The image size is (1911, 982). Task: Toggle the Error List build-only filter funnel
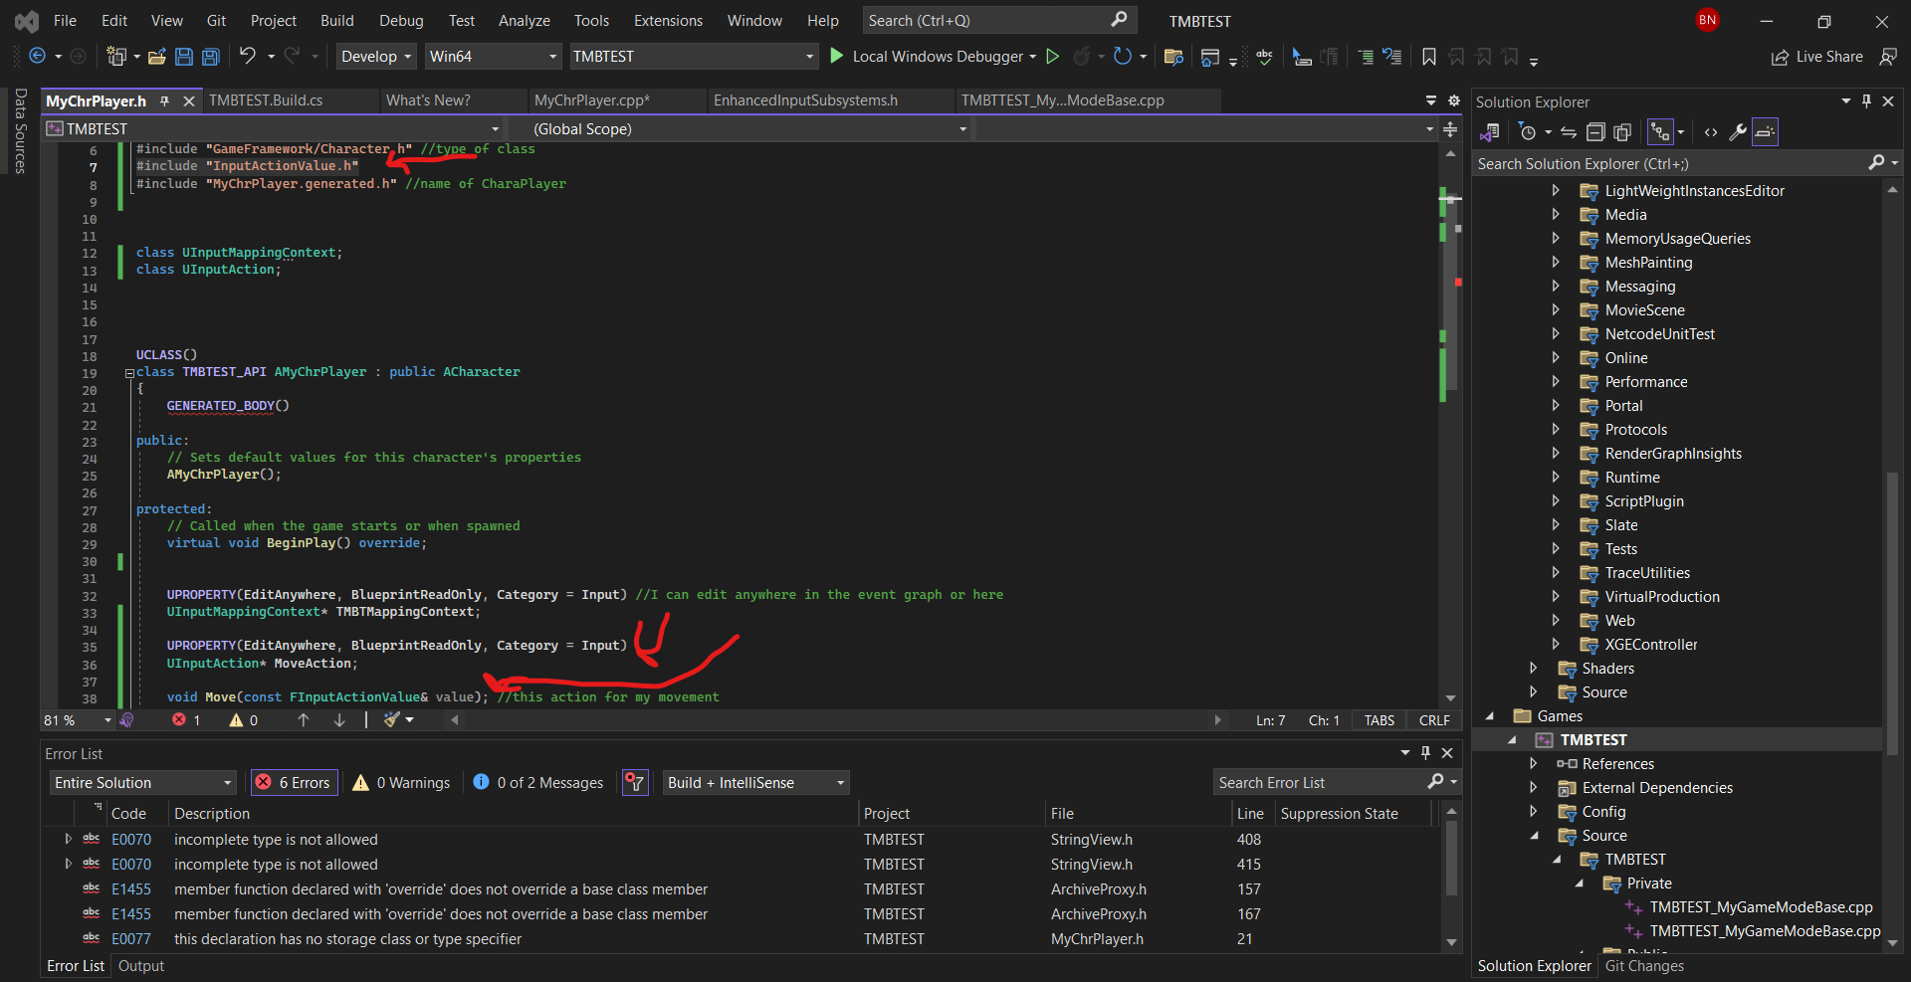click(x=635, y=783)
